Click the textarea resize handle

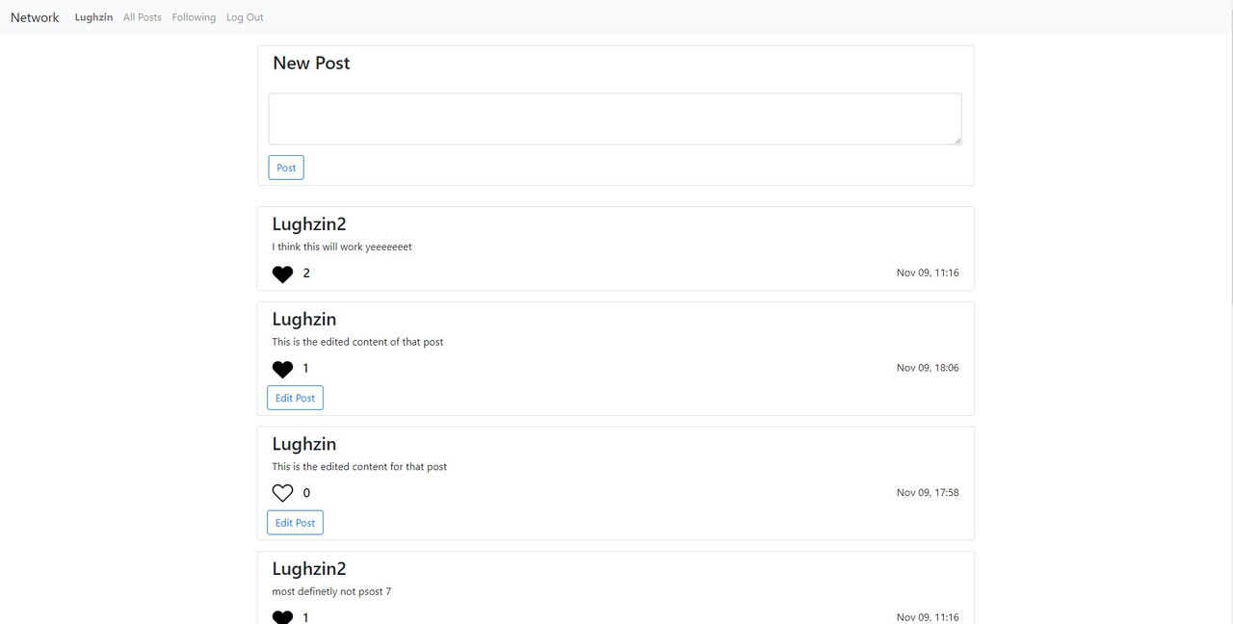tap(958, 142)
